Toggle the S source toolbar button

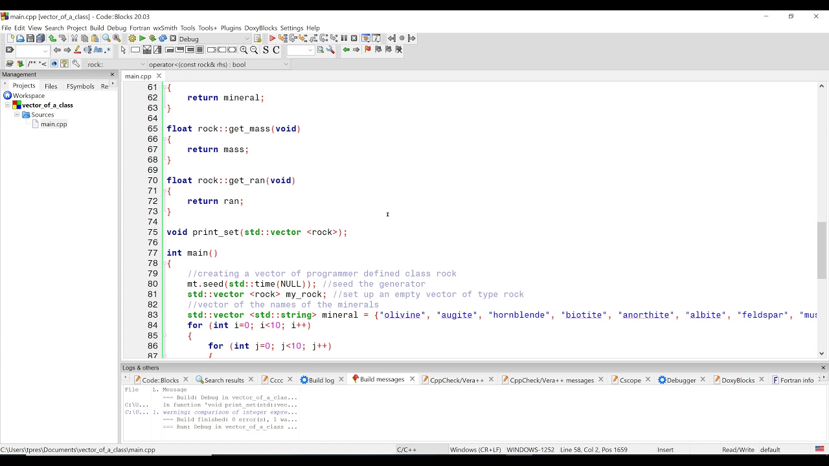pyautogui.click(x=266, y=50)
